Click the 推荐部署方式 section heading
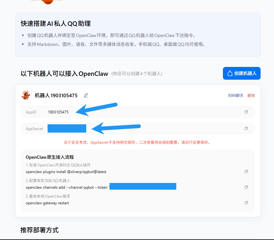 (x=39, y=230)
